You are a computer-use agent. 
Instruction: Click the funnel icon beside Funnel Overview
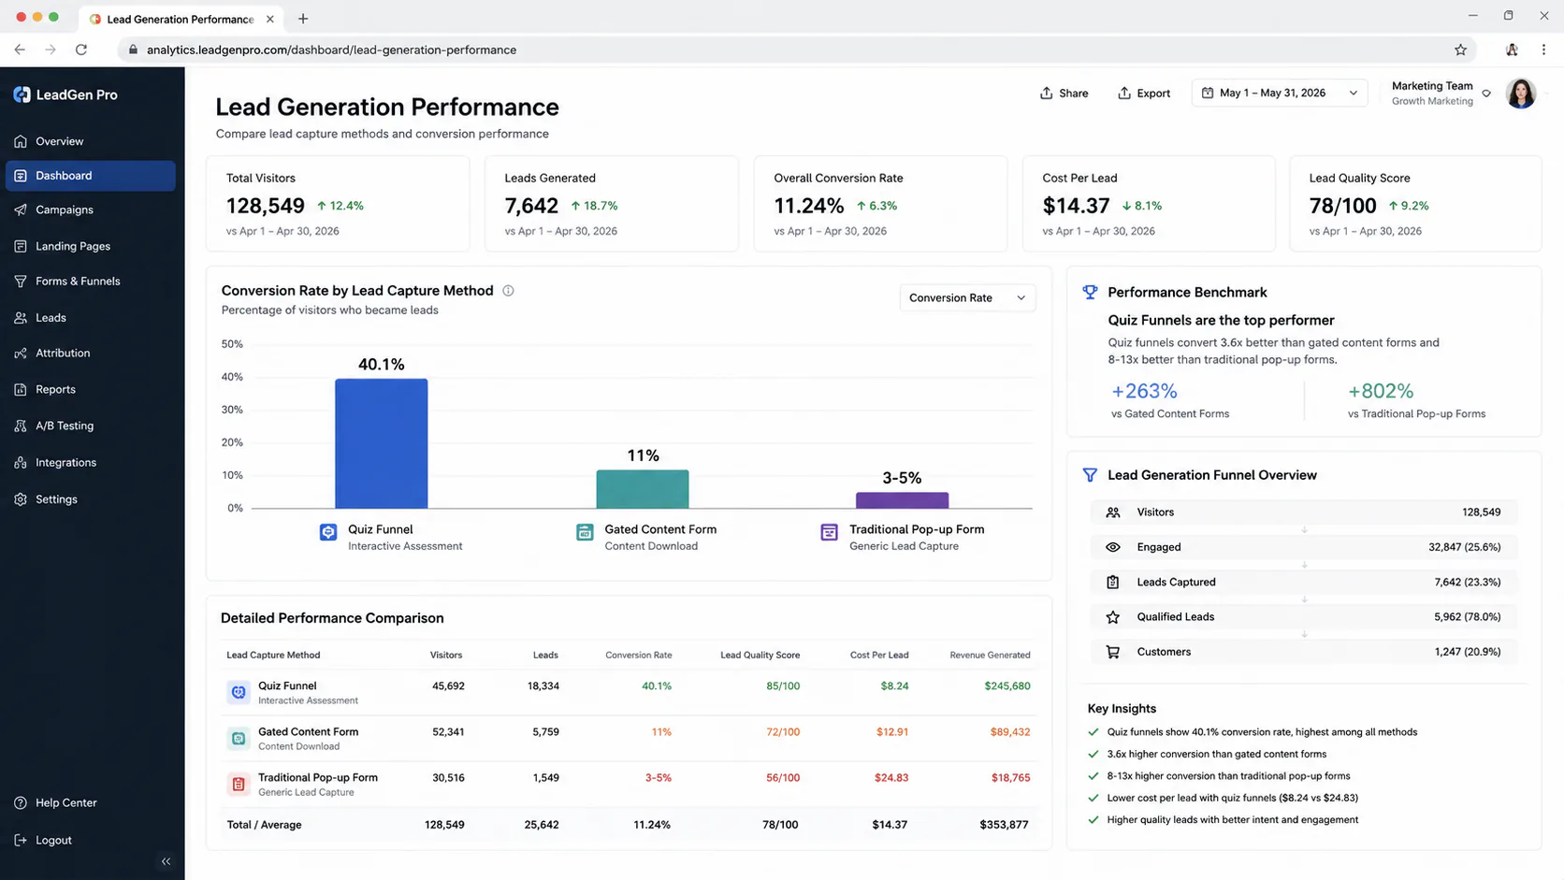(x=1090, y=475)
